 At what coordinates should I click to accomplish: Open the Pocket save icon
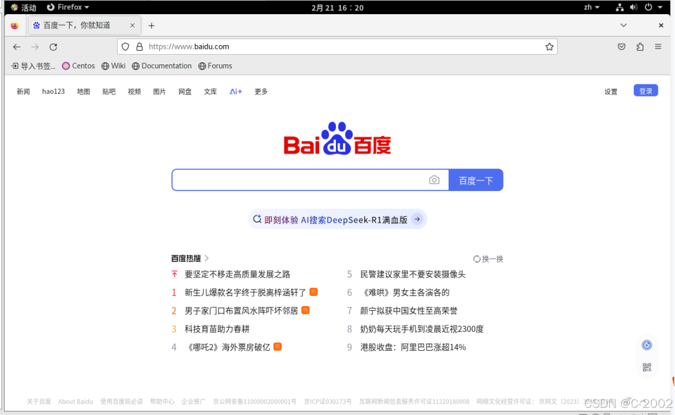tap(621, 47)
